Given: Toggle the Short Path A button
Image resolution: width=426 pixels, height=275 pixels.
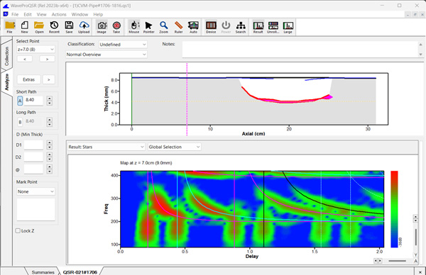Looking at the screenshot, I should click(x=20, y=101).
